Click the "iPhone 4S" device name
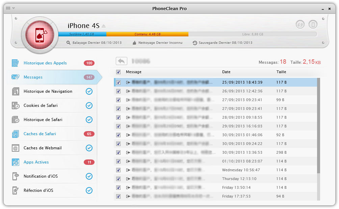This screenshot has height=209, width=339. pyautogui.click(x=83, y=26)
